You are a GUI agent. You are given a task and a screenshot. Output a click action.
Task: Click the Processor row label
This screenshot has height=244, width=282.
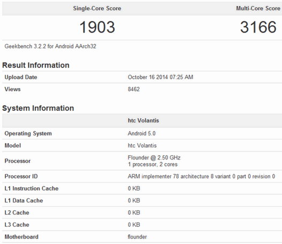pyautogui.click(x=18, y=161)
